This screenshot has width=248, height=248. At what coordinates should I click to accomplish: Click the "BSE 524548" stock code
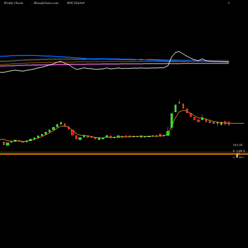[76, 3]
